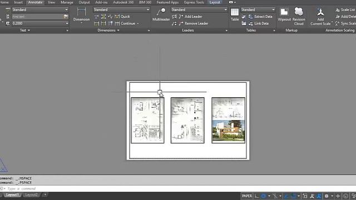
Task: Toggle object snap tracking in status bar
Action: [x=286, y=196]
